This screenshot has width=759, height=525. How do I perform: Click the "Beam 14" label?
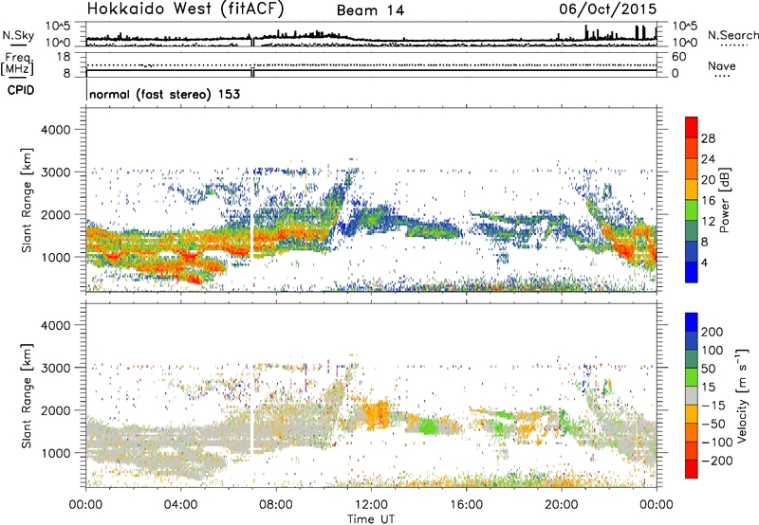[x=370, y=10]
